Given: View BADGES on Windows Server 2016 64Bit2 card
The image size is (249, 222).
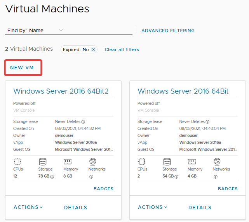Looking at the screenshot, I should (x=103, y=189).
